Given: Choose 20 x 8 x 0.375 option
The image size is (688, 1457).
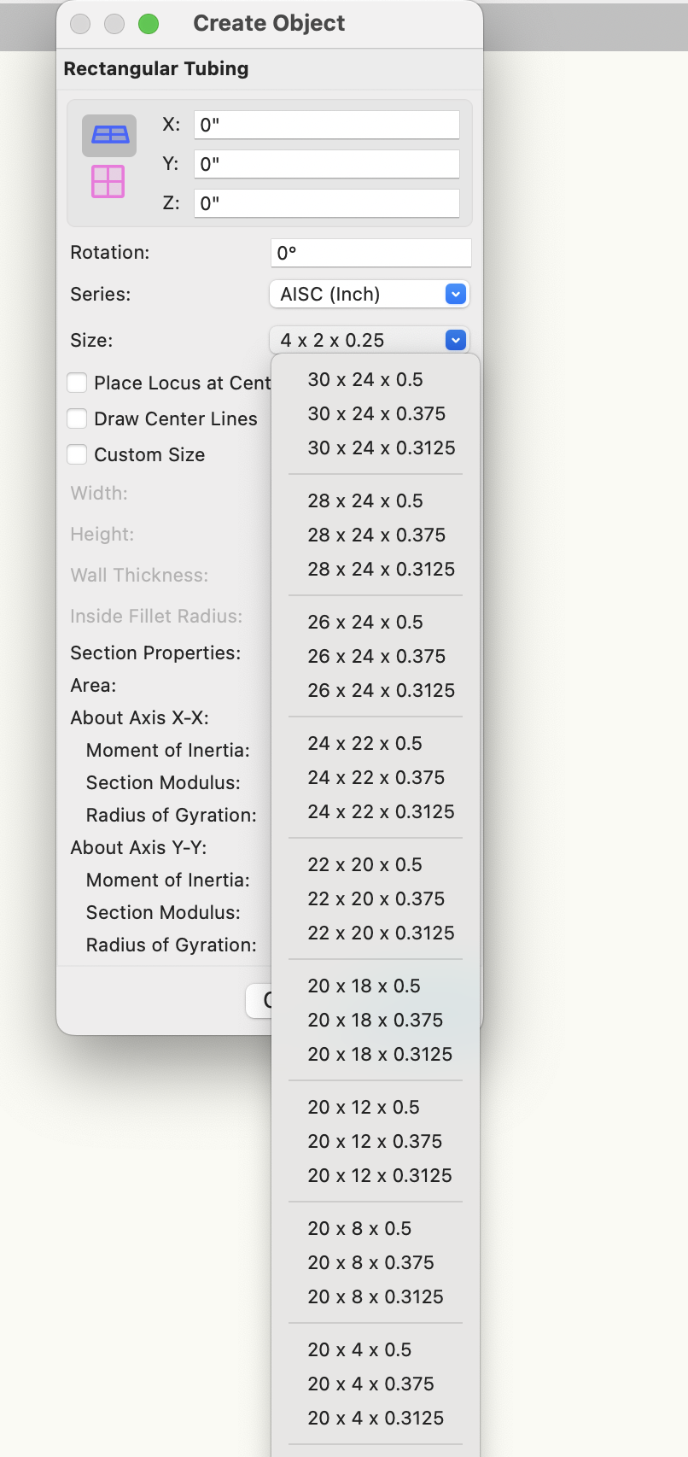Looking at the screenshot, I should [370, 1262].
